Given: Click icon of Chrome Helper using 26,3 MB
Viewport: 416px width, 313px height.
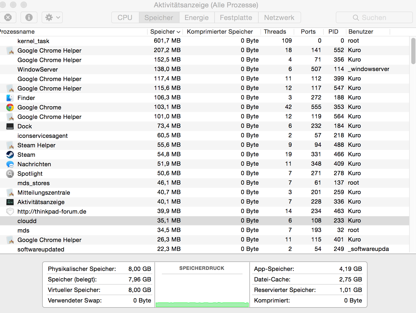Looking at the screenshot, I should point(10,240).
